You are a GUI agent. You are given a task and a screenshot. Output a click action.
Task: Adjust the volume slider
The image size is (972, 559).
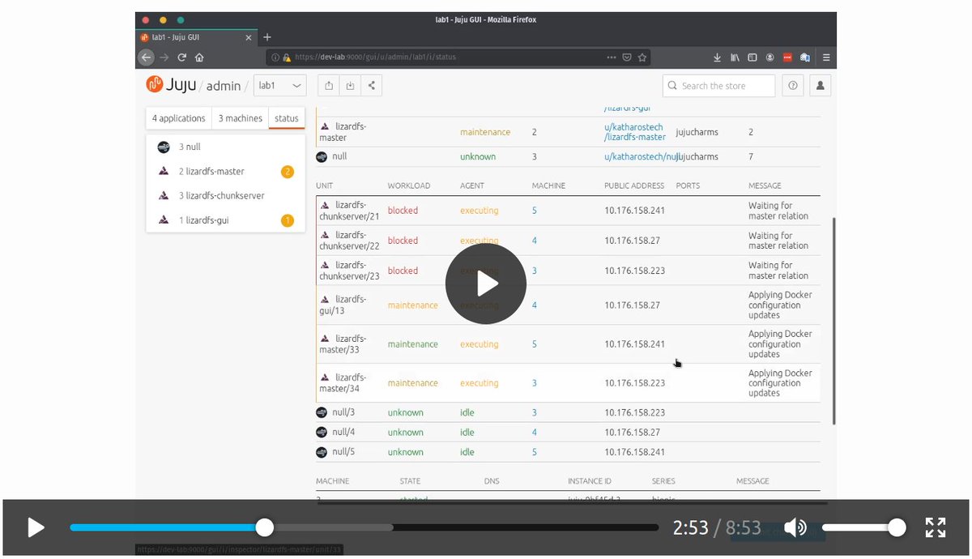864,527
